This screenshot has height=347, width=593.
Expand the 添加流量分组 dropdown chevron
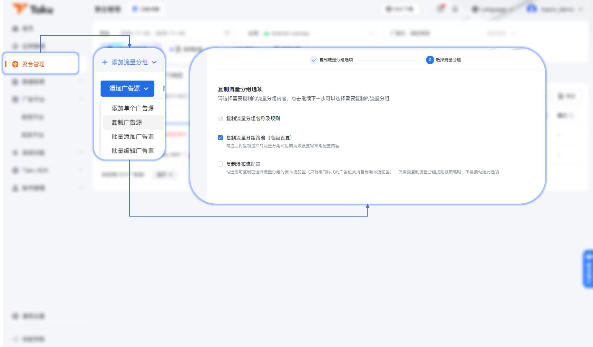tap(154, 63)
